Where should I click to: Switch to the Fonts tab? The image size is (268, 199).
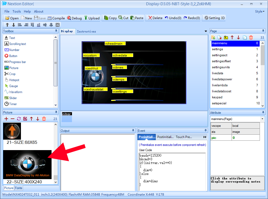(x=19, y=188)
